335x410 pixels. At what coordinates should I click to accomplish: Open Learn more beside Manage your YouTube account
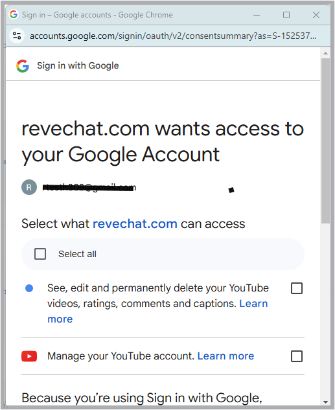click(x=225, y=356)
